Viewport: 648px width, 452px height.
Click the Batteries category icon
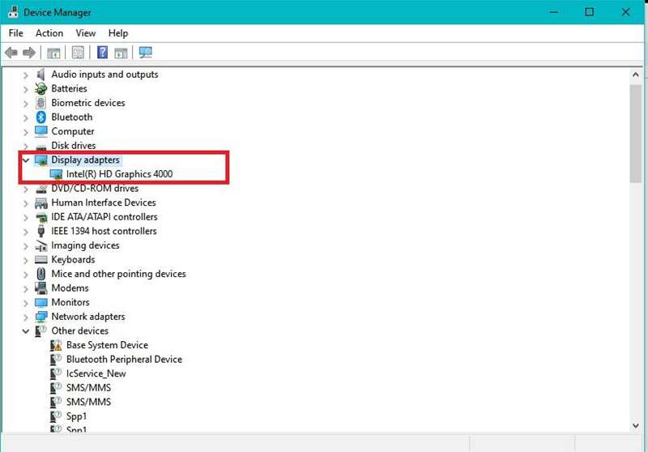coord(41,89)
